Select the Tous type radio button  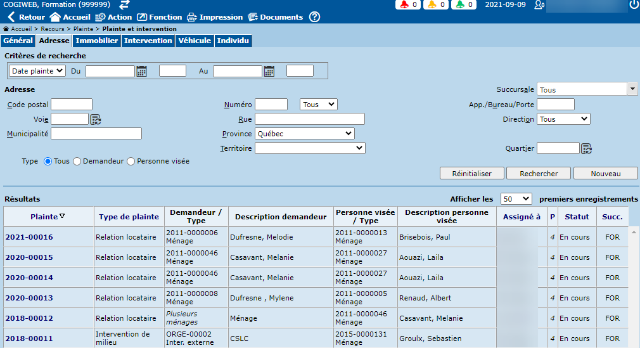point(48,162)
